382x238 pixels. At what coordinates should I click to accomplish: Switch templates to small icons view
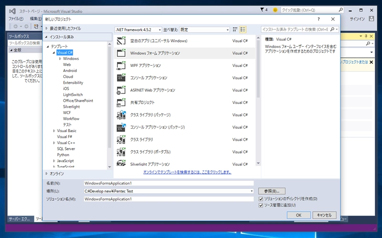[235, 30]
